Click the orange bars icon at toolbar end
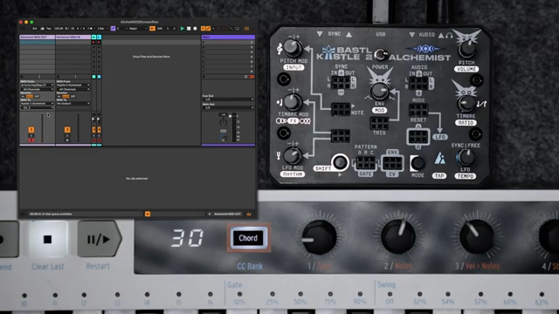 click(x=246, y=29)
